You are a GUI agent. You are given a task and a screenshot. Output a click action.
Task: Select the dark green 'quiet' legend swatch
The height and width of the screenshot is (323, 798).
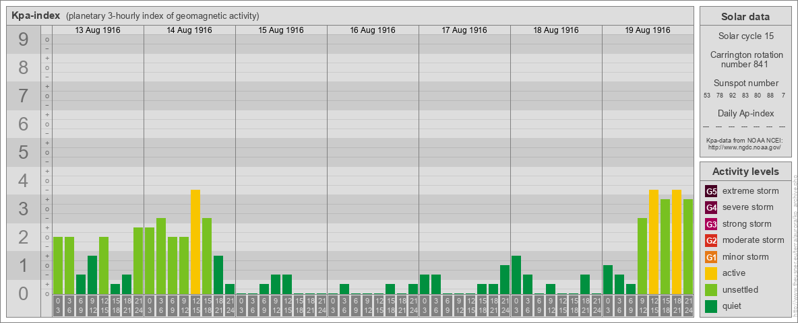711,306
